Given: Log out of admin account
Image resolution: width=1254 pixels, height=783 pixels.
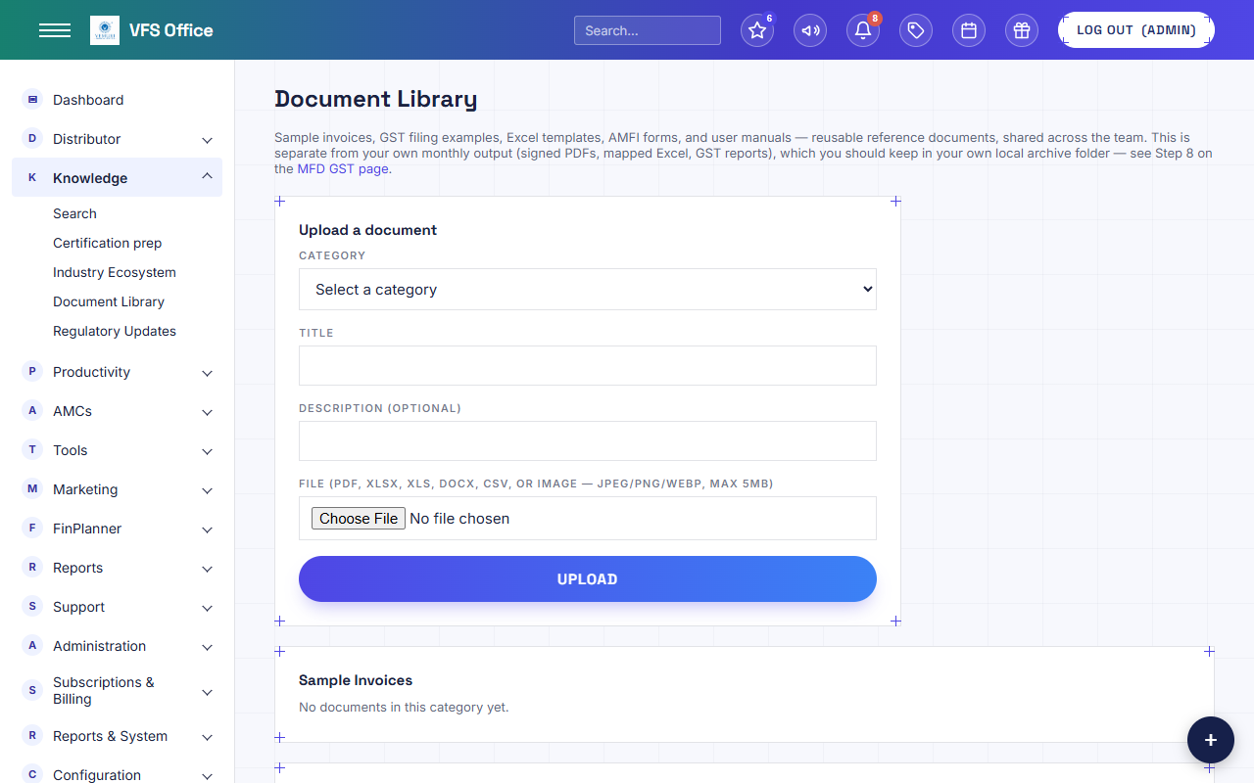Looking at the screenshot, I should pos(1136,30).
